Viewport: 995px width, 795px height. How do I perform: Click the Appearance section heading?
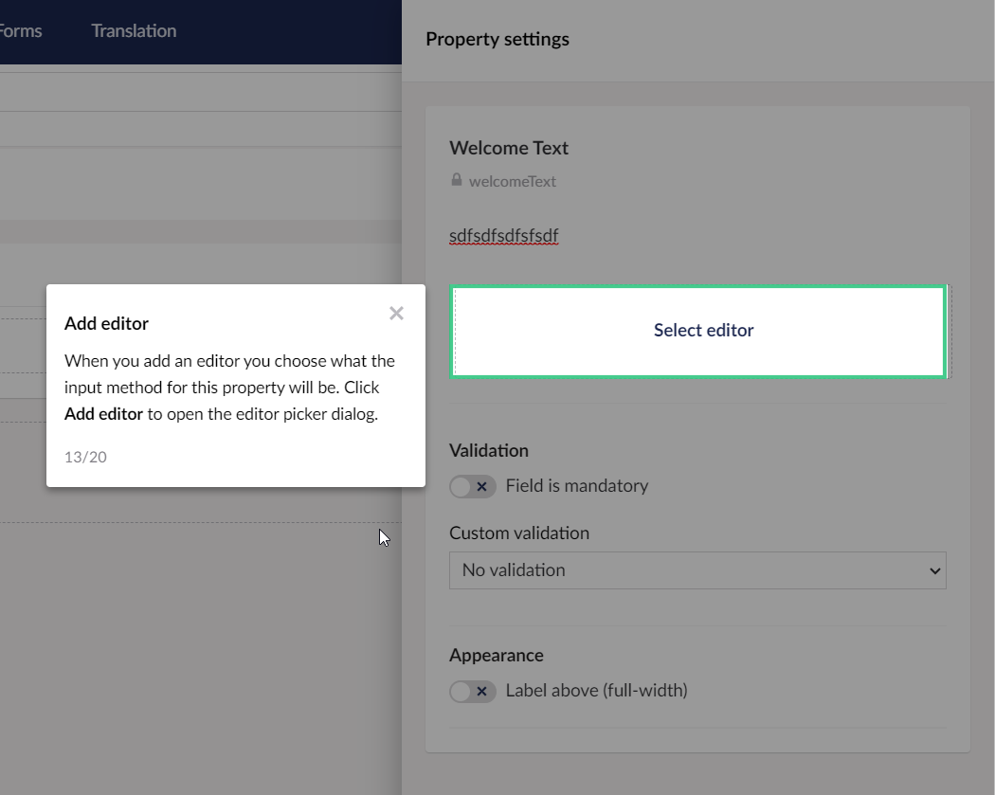tap(496, 655)
